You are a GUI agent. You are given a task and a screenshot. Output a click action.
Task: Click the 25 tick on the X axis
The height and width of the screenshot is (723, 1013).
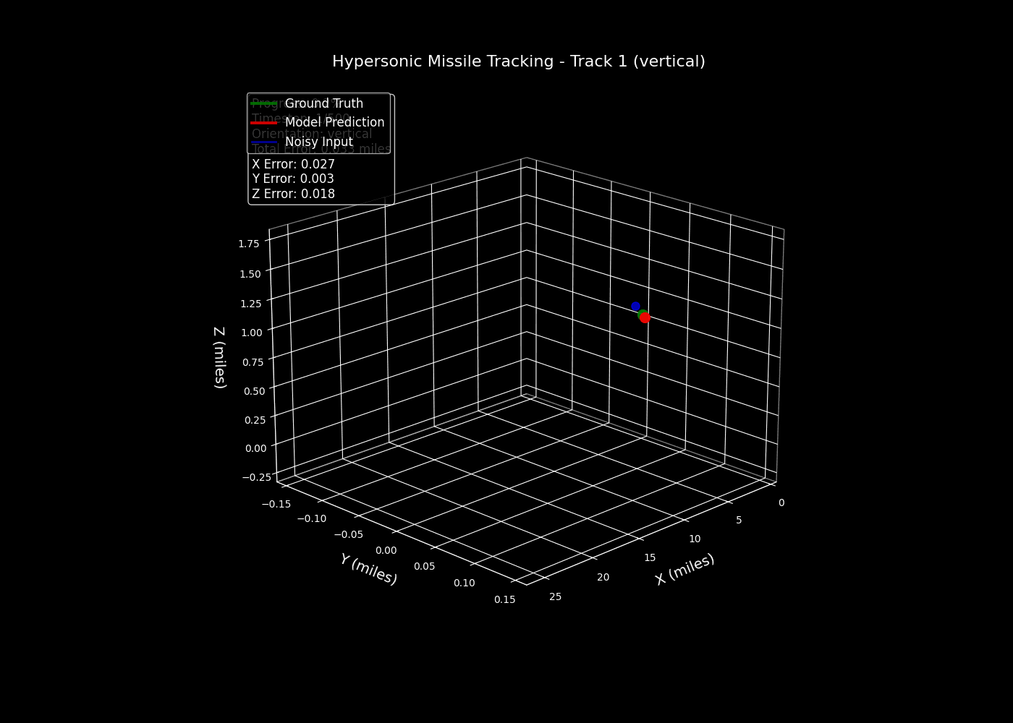[556, 597]
